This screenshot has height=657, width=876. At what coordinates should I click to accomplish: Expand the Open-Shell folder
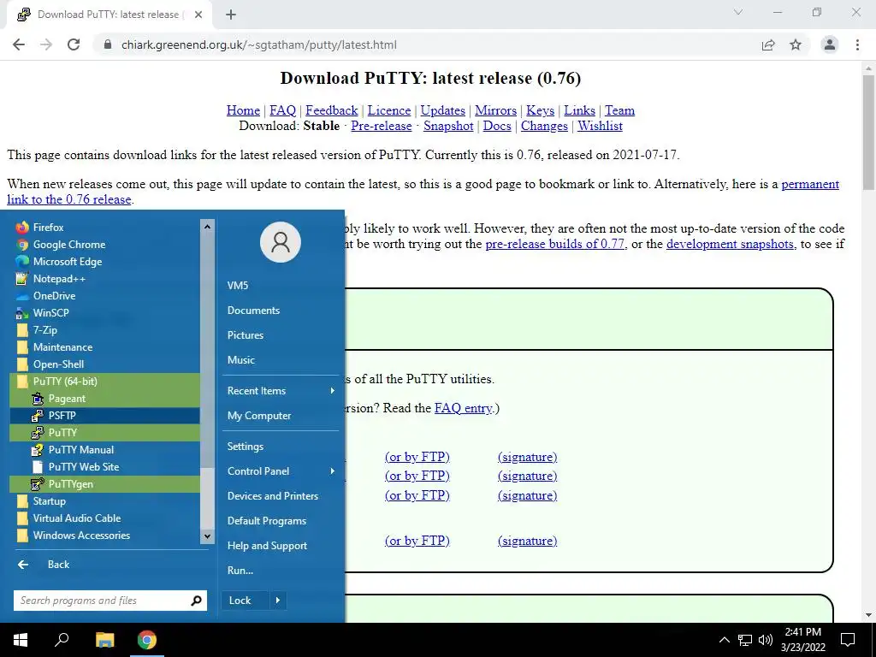tap(104, 364)
